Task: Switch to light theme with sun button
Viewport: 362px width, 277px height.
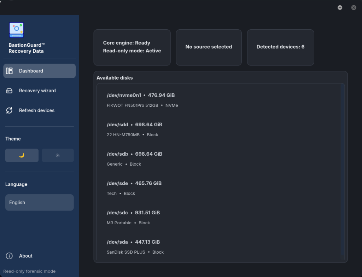Action: [x=58, y=155]
